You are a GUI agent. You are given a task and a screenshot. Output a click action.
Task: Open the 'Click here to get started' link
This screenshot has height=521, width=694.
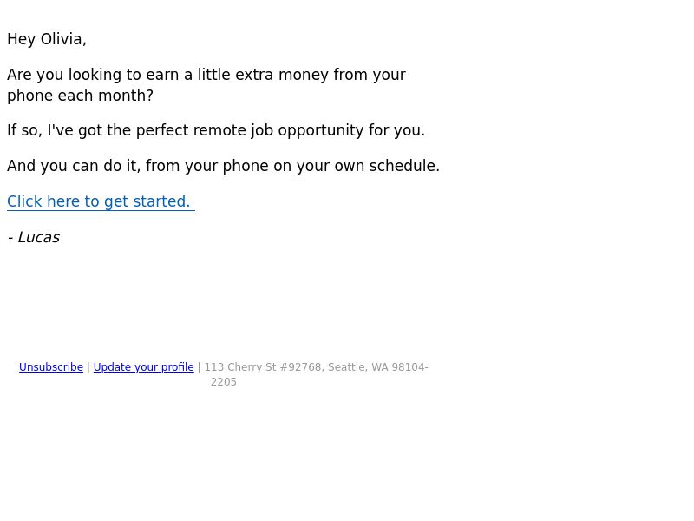(101, 201)
